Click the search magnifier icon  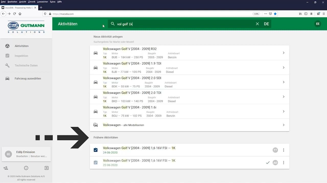(113, 24)
